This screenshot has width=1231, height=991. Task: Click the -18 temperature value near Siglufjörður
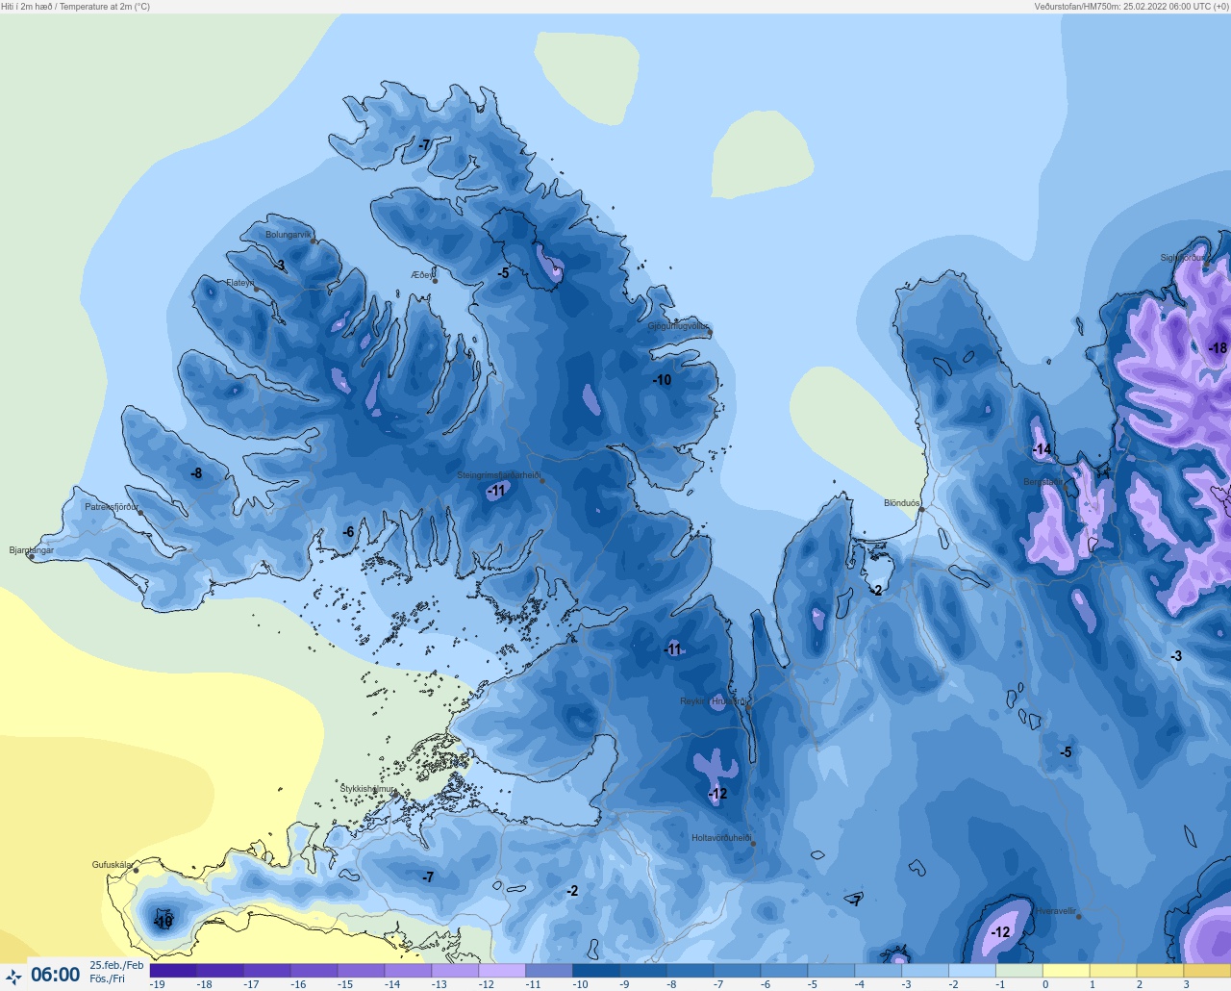click(x=1218, y=348)
